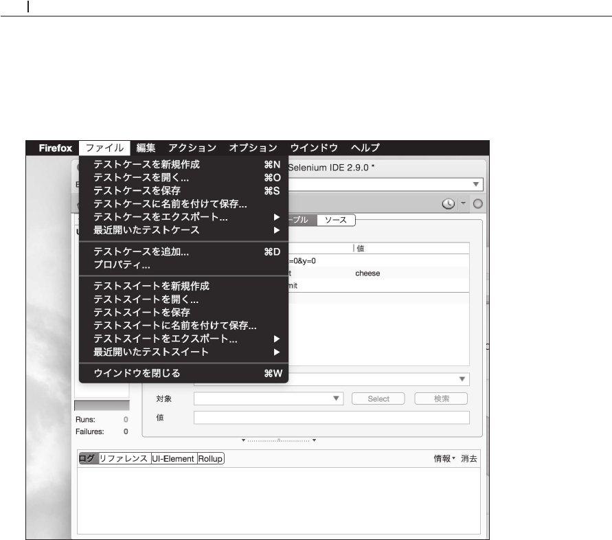Image resolution: width=612 pixels, height=540 pixels.
Task: Choose ウインドウを閉じる
Action: click(183, 373)
